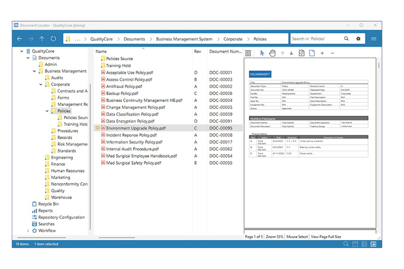
Task: Refresh the current folder view
Action: (53, 39)
